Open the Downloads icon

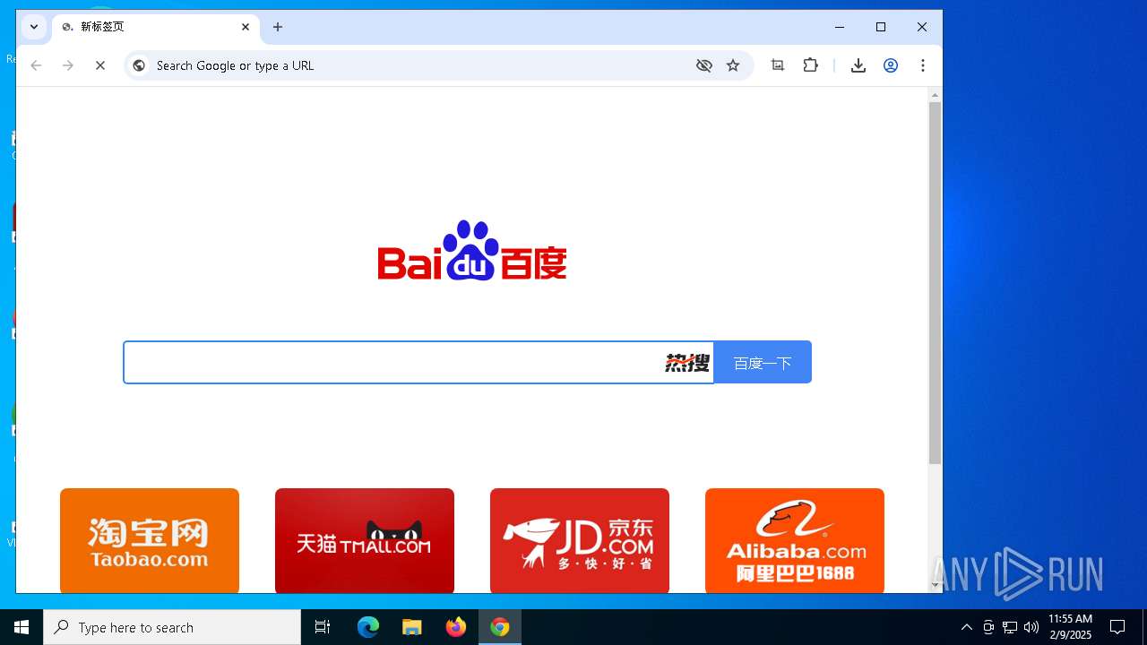click(858, 65)
